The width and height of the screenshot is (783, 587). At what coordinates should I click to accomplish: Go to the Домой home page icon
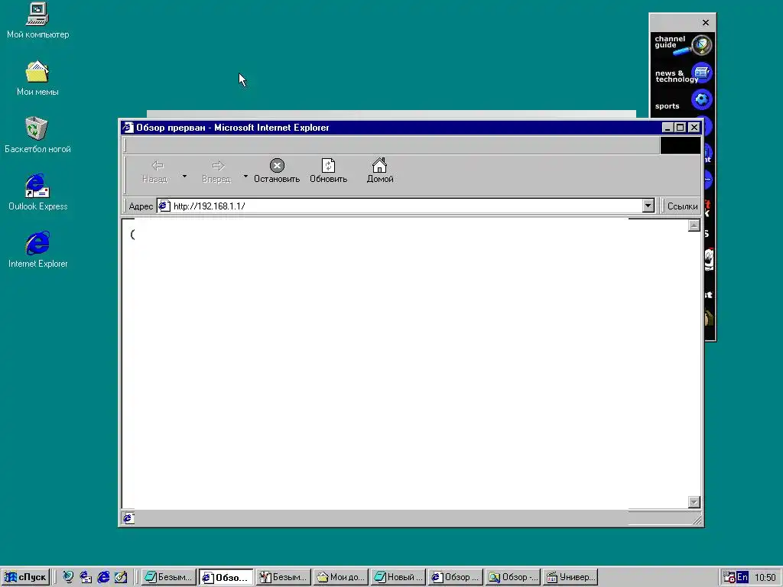pos(380,165)
